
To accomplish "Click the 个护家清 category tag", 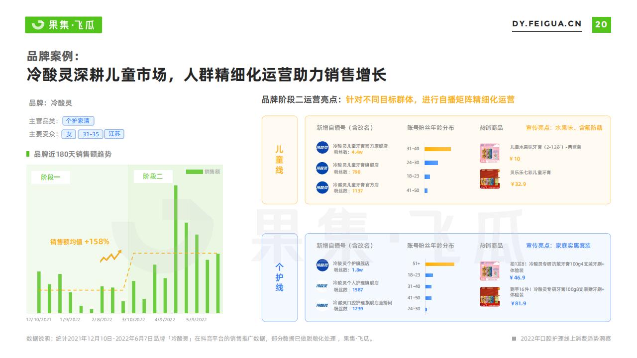I will coord(78,121).
